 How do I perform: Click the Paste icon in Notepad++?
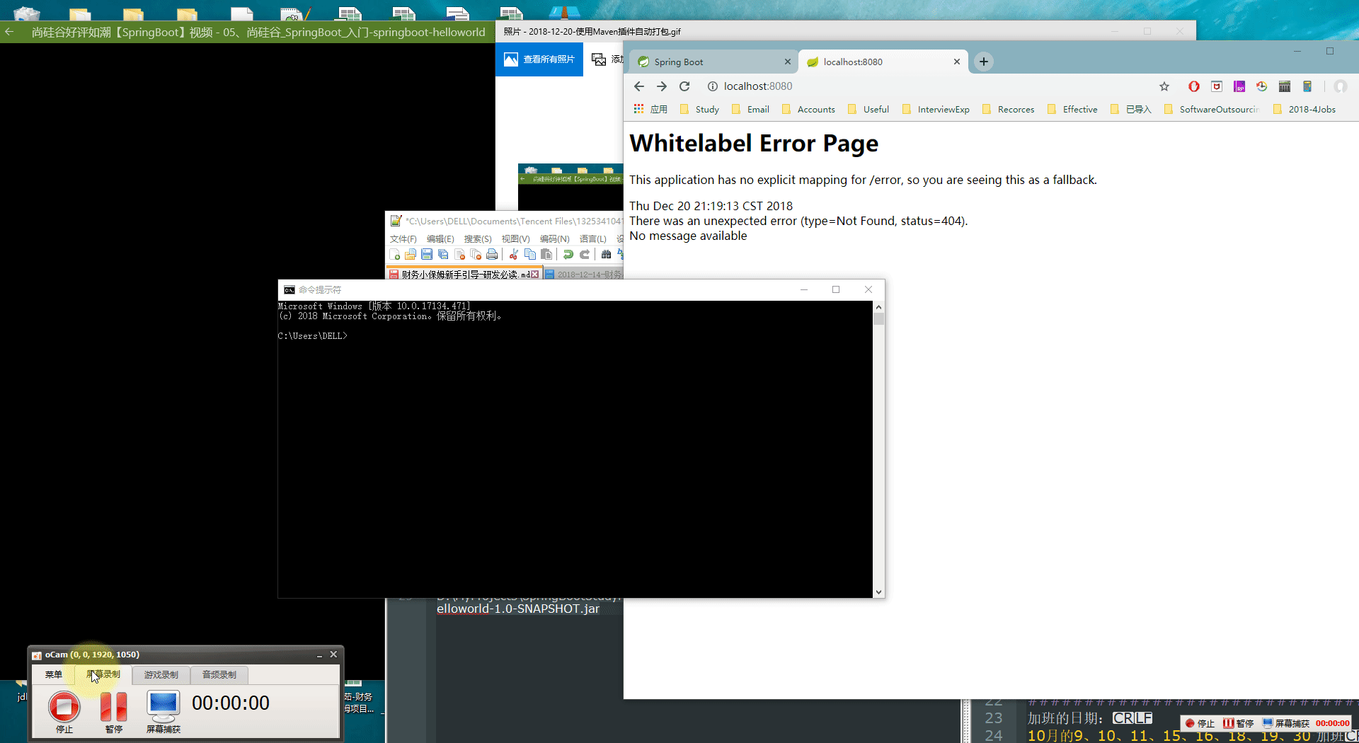pyautogui.click(x=546, y=255)
